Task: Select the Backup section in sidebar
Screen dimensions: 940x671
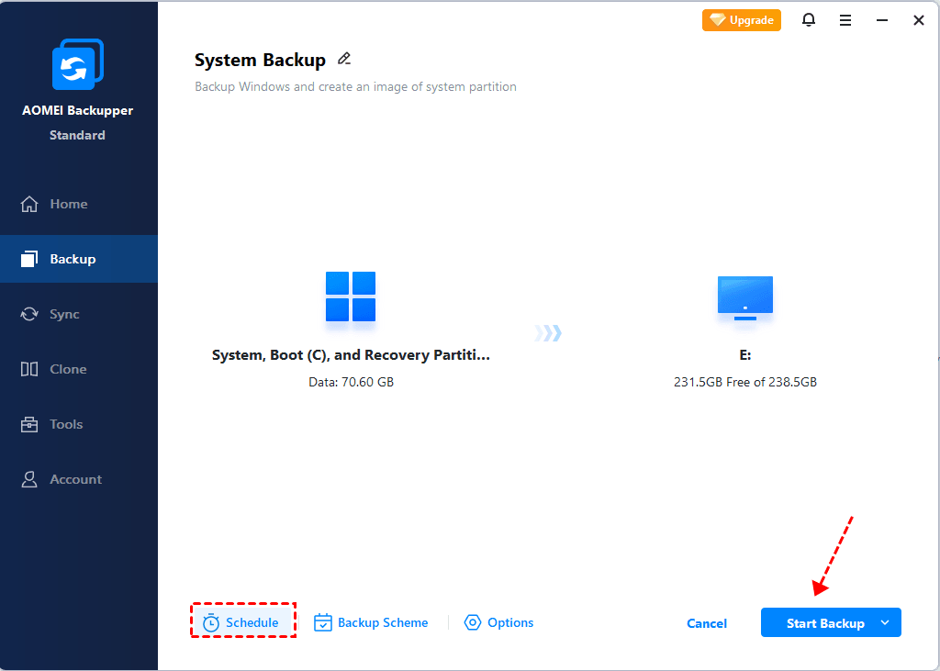Action: tap(73, 258)
